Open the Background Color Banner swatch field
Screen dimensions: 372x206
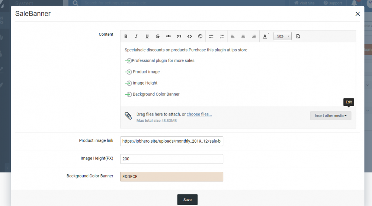click(171, 177)
